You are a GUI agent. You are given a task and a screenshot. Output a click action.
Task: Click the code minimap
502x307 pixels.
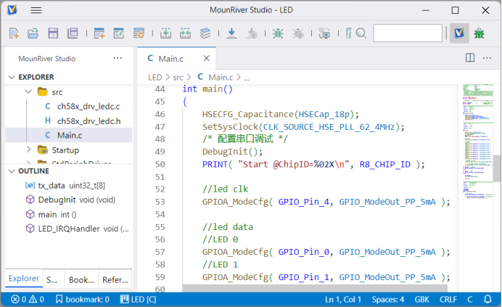[x=477, y=142]
